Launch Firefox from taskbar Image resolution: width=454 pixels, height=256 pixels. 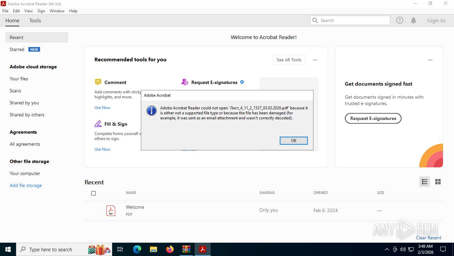coord(170,249)
